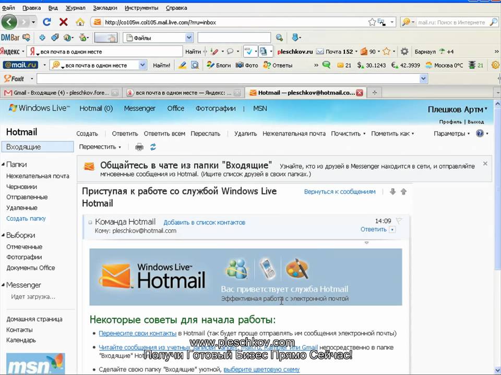The height and width of the screenshot is (375, 501).
Task: Expand the reply options arrow beside Ответить
Action: click(x=392, y=230)
